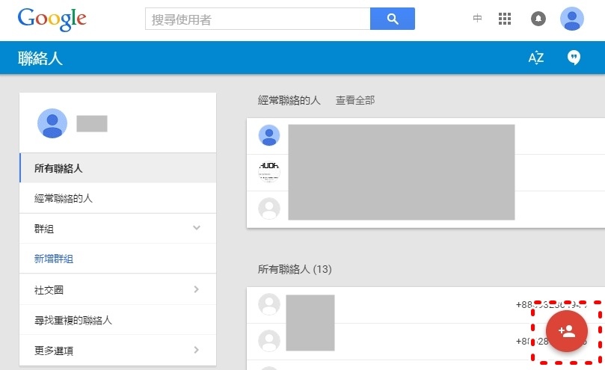The width and height of the screenshot is (605, 370).
Task: Select 經常聯絡的人 in the sidebar
Action: (x=117, y=198)
